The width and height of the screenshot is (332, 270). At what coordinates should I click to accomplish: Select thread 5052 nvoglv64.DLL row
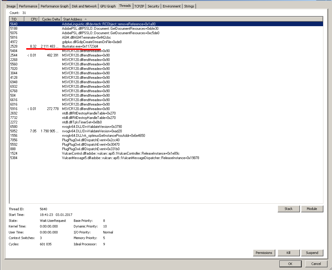(166, 131)
